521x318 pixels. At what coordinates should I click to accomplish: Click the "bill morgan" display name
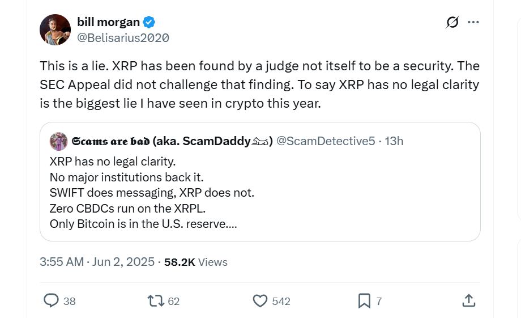[x=108, y=22]
